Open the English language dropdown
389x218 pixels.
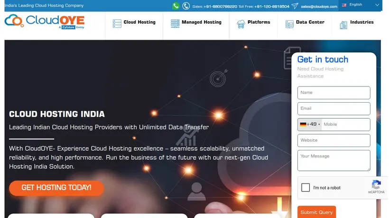click(x=361, y=5)
